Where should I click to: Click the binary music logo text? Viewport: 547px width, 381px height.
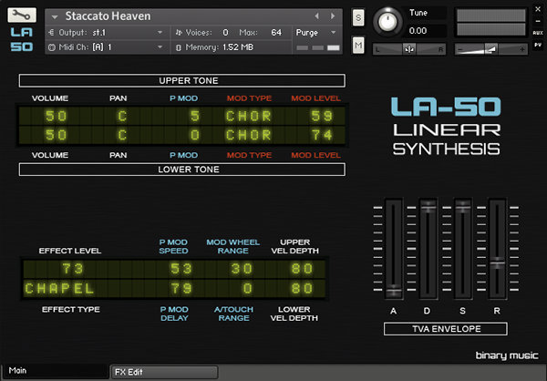coord(507,355)
